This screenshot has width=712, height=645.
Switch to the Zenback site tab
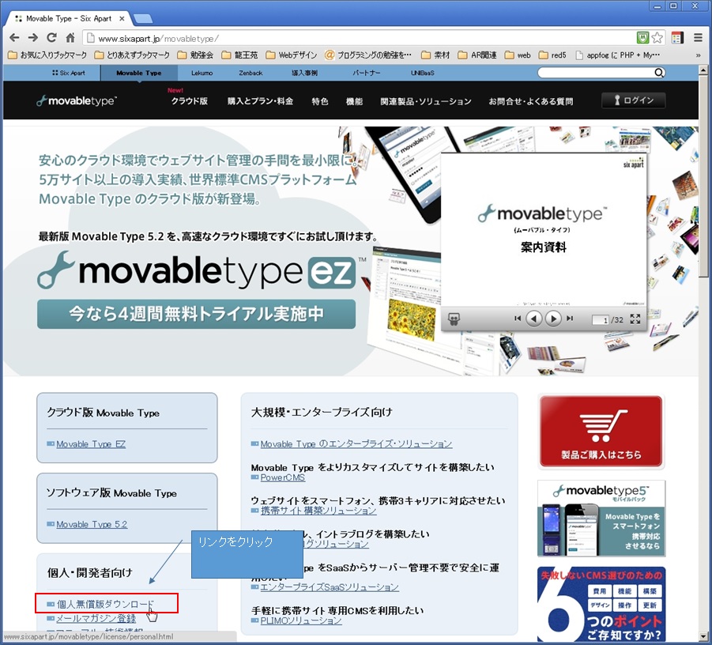pos(251,73)
